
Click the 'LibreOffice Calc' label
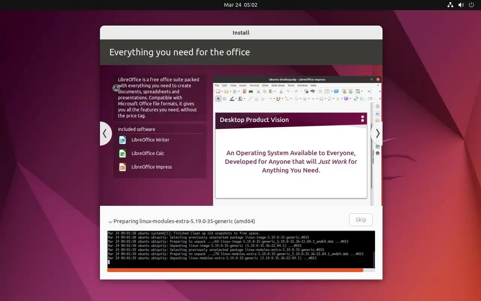tap(148, 154)
